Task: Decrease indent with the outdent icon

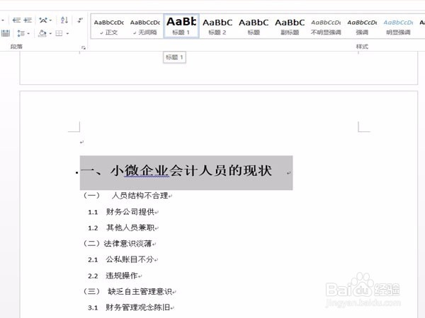Action: click(x=16, y=20)
